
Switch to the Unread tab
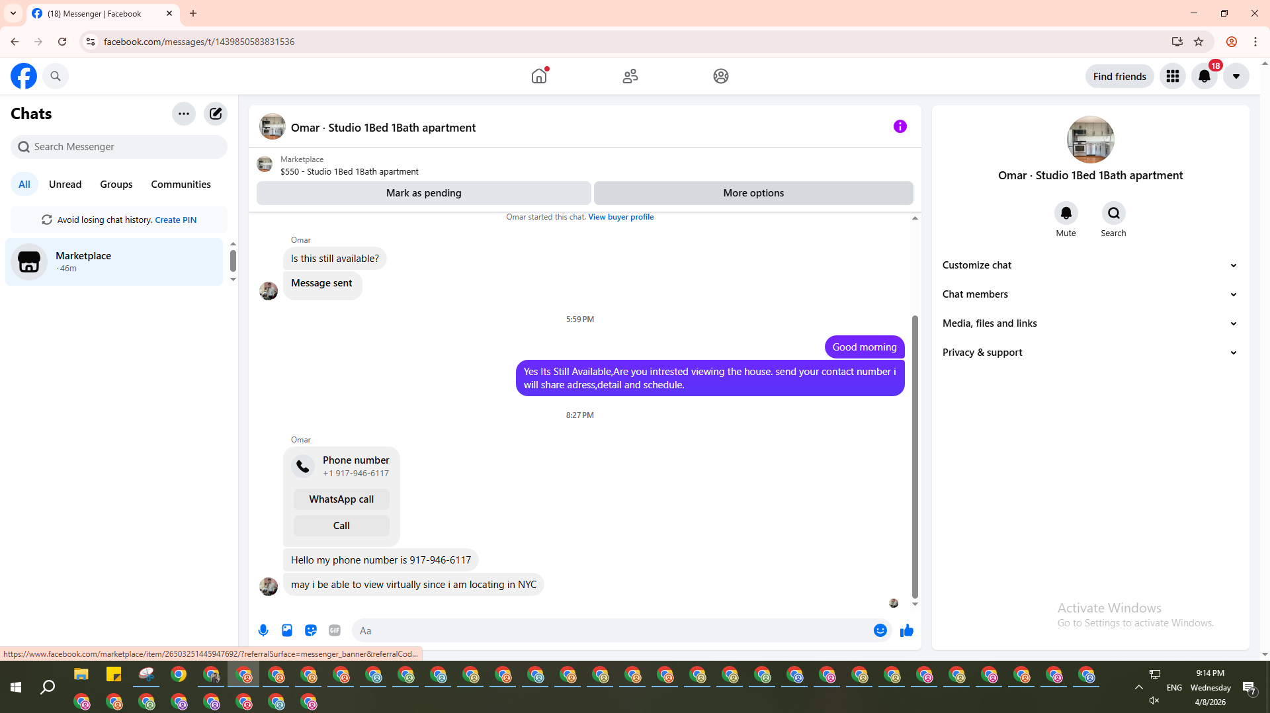(65, 185)
